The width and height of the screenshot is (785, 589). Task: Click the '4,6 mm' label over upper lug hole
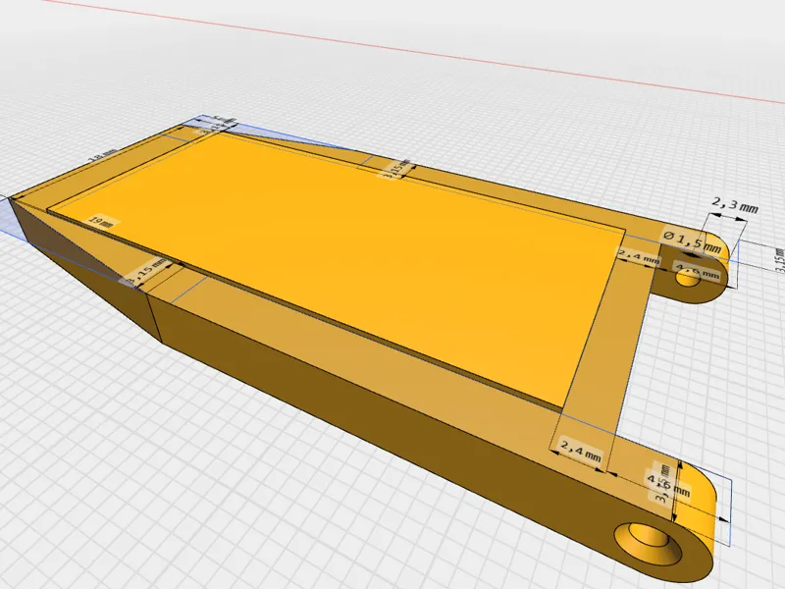pyautogui.click(x=698, y=271)
